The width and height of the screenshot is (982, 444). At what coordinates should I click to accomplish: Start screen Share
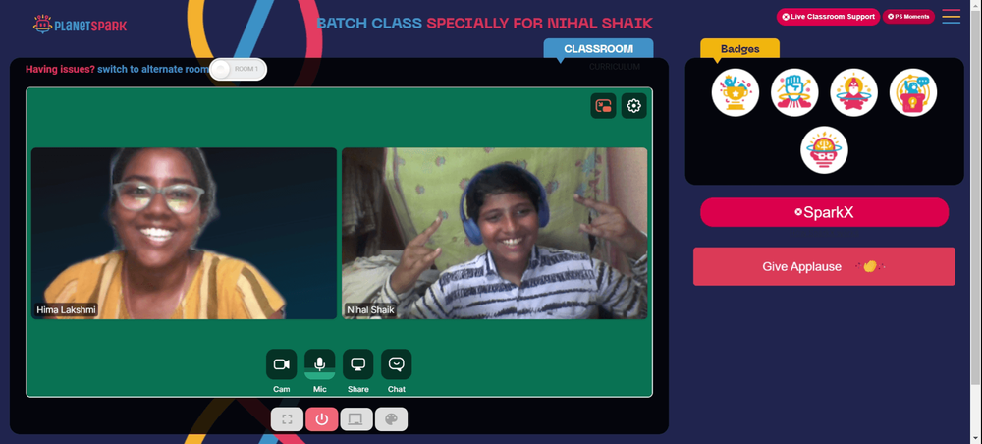(x=357, y=364)
